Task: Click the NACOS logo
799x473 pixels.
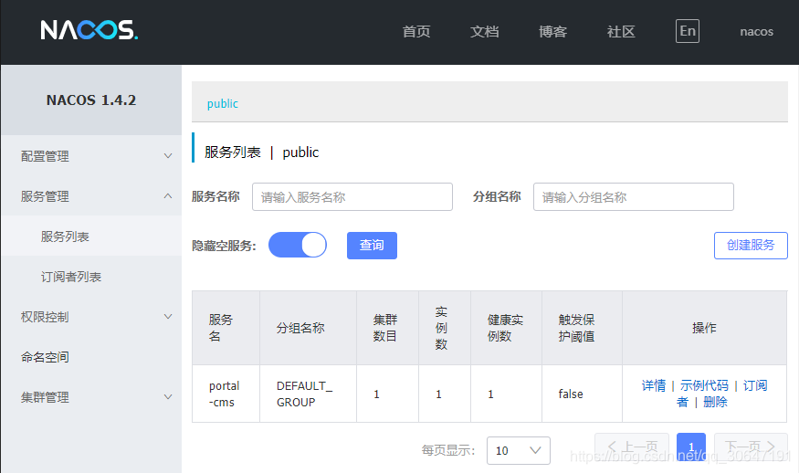Action: 89,30
